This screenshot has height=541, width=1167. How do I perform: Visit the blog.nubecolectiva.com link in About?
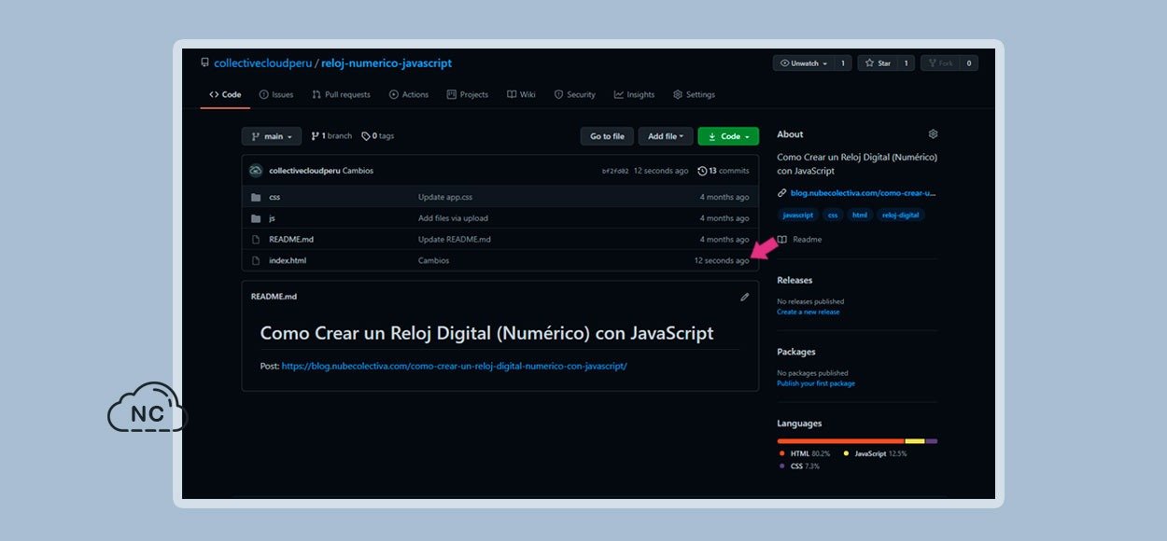point(863,193)
